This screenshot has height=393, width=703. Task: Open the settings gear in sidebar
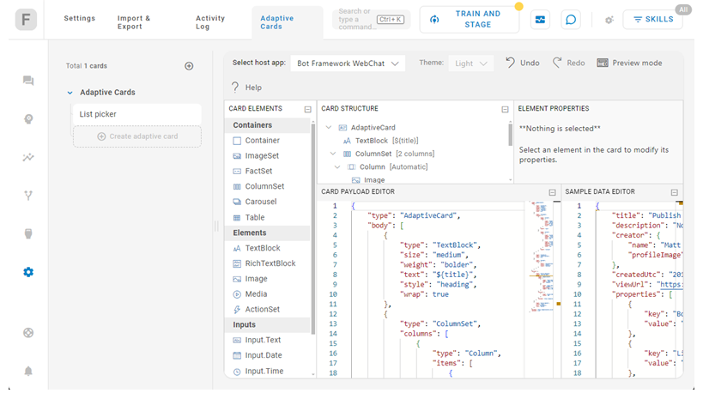tap(28, 272)
